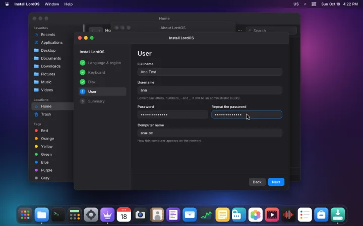The height and width of the screenshot is (226, 363).
Task: Click the menu bar search icon
Action: pyautogui.click(x=305, y=4)
